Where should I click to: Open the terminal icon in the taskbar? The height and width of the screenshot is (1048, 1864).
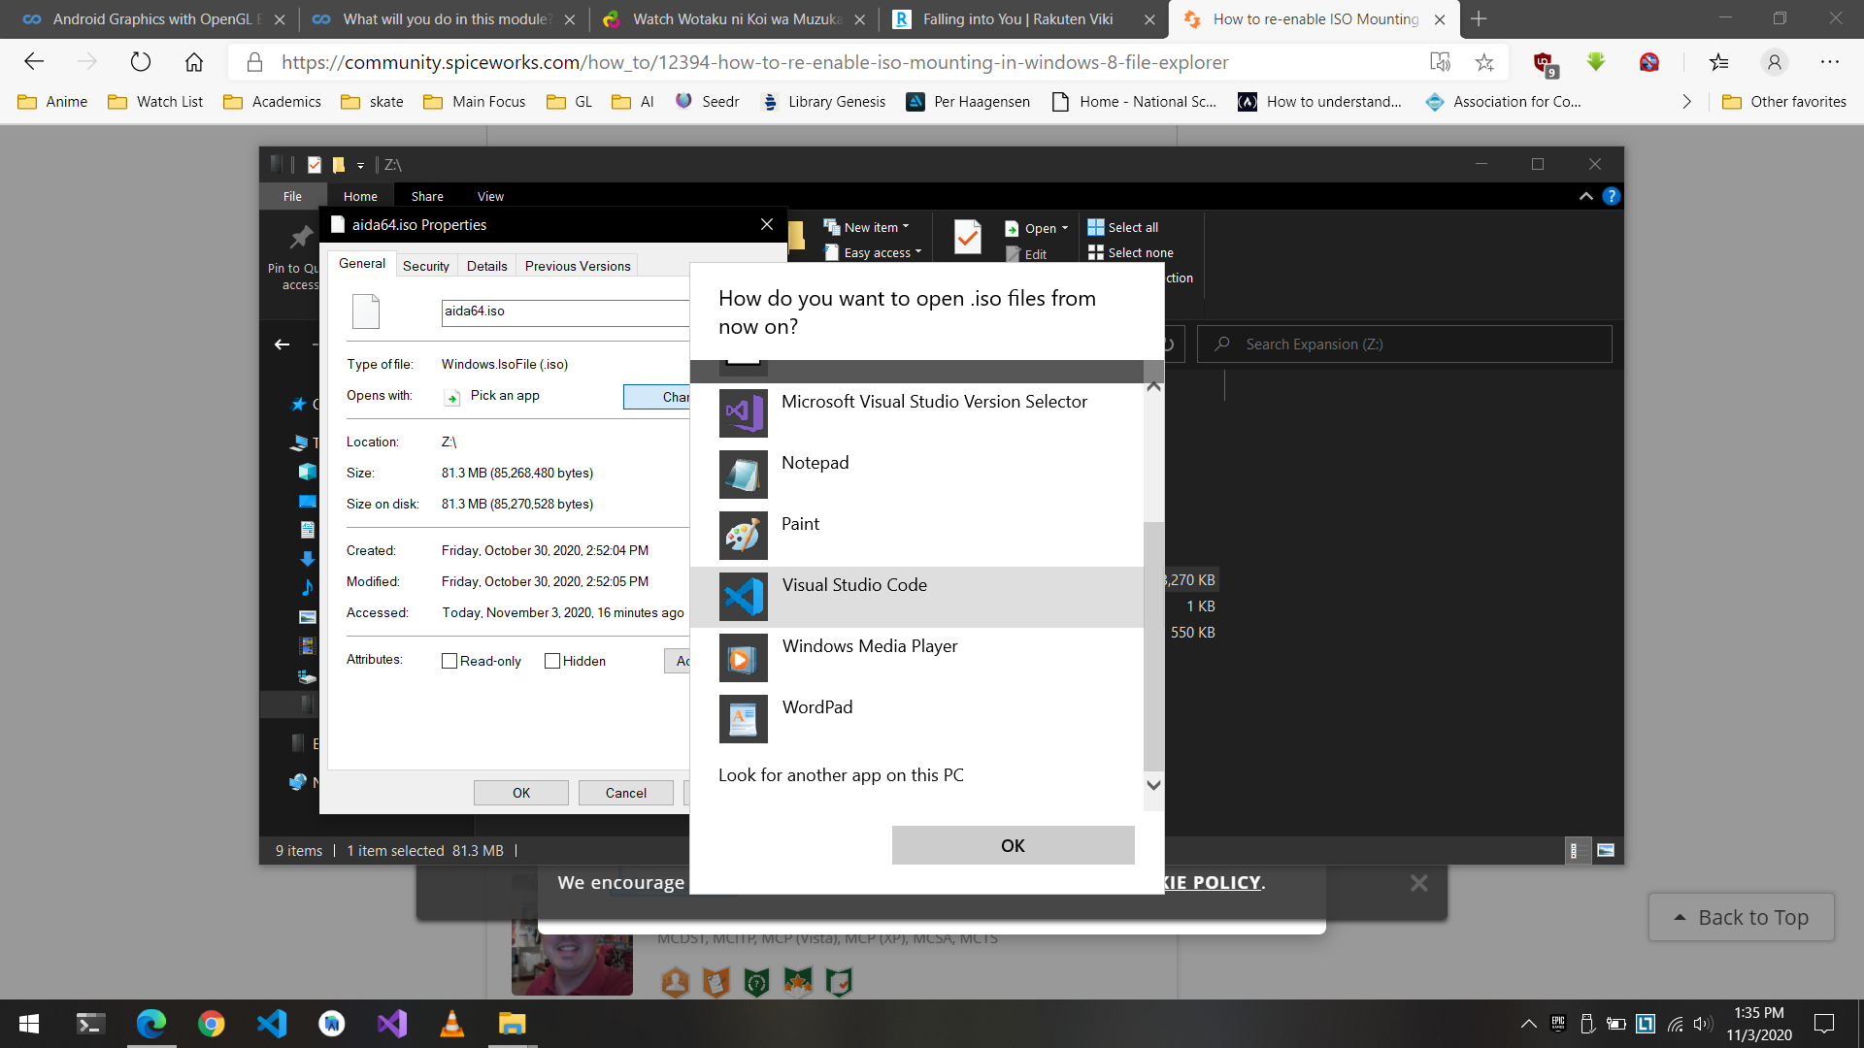pyautogui.click(x=90, y=1024)
